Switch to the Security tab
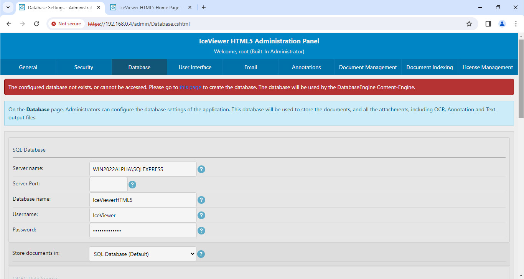The width and height of the screenshot is (524, 279). tap(84, 67)
